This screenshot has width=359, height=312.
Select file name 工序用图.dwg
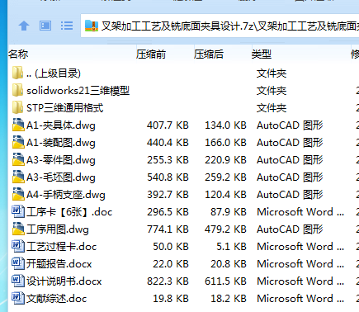point(58,229)
